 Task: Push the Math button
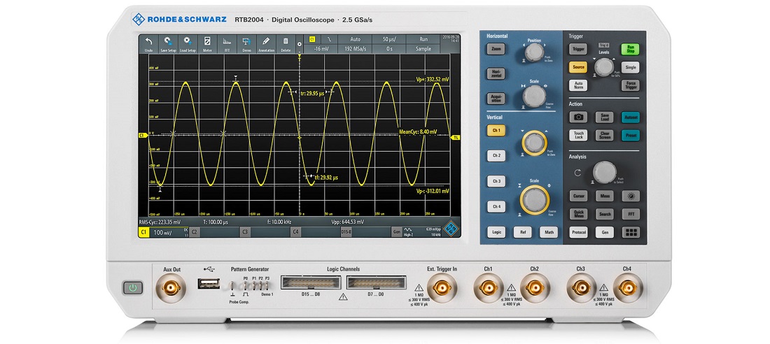[x=549, y=232]
